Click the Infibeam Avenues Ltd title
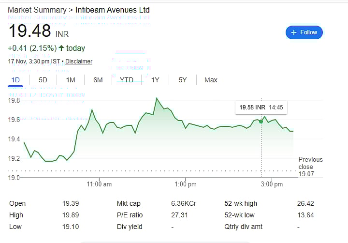348x243 pixels. pyautogui.click(x=113, y=10)
